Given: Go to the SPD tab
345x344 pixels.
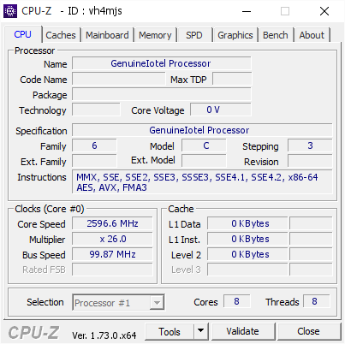Looking at the screenshot, I should [x=194, y=35].
